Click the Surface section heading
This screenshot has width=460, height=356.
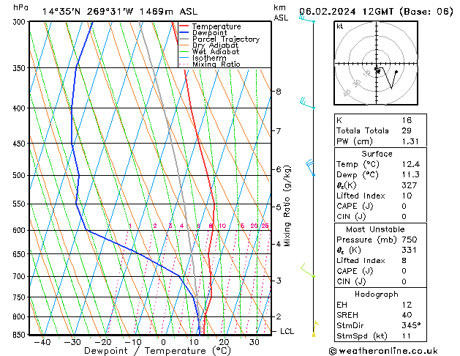[x=377, y=154]
